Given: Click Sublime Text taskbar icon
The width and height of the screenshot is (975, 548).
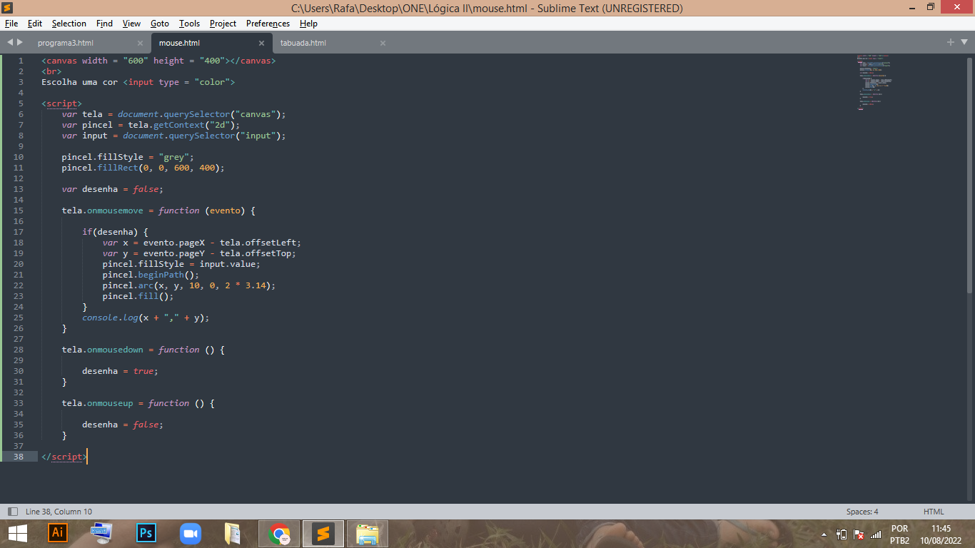Looking at the screenshot, I should point(323,533).
